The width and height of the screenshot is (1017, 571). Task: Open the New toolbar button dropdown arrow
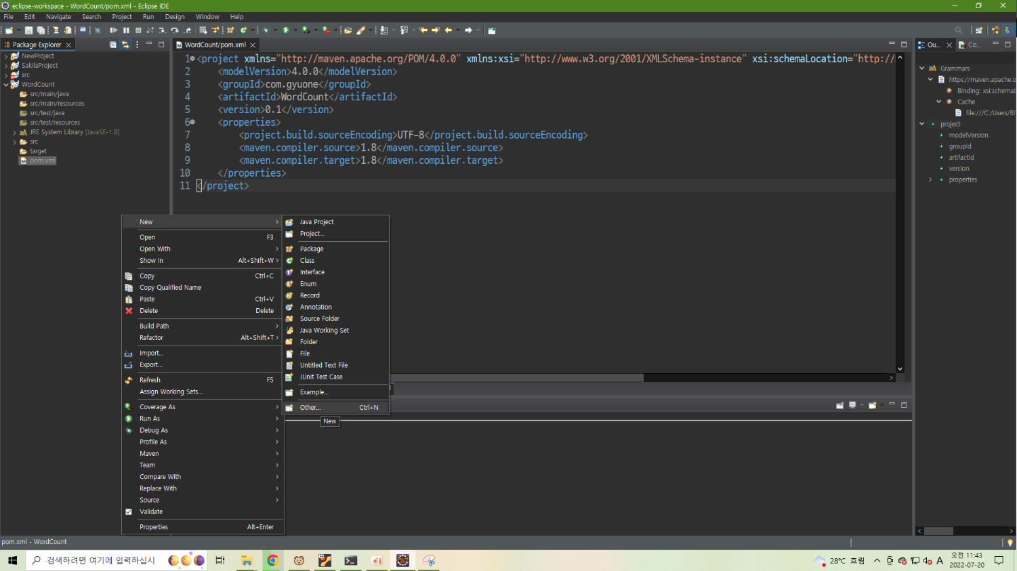pos(18,30)
